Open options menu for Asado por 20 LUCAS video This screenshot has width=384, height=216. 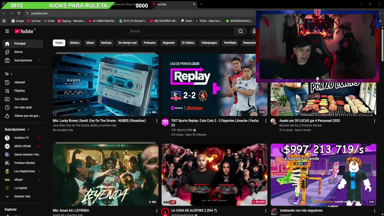click(374, 121)
